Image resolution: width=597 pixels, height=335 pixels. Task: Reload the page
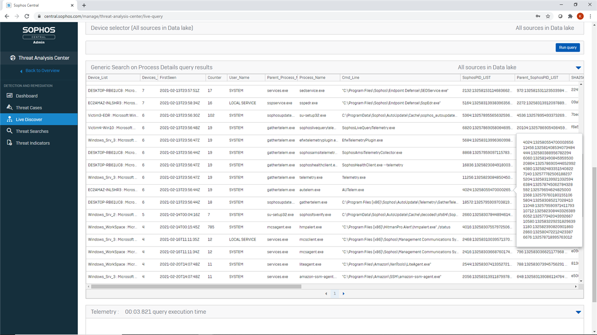(28, 16)
